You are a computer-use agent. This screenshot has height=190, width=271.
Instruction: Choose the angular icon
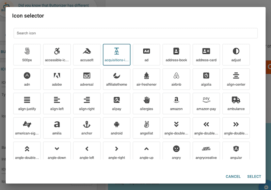tap(236, 151)
